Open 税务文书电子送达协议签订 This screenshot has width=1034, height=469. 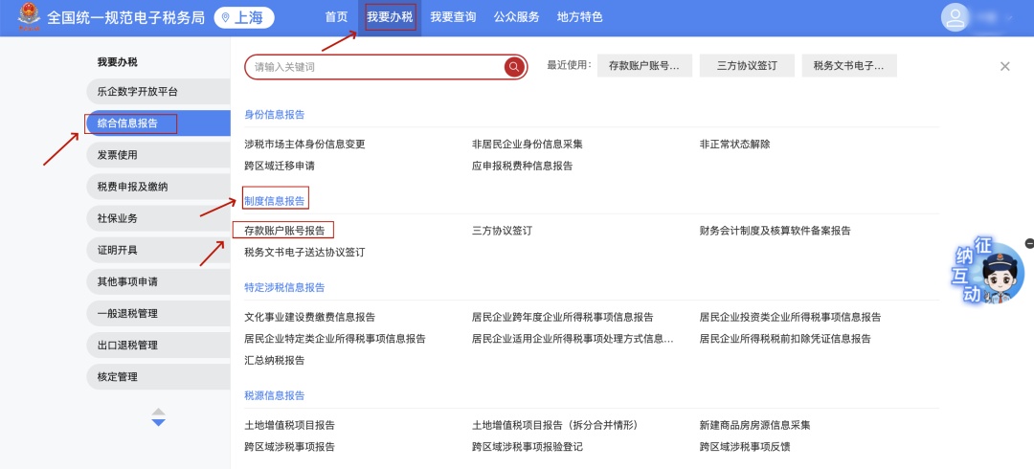click(x=304, y=252)
